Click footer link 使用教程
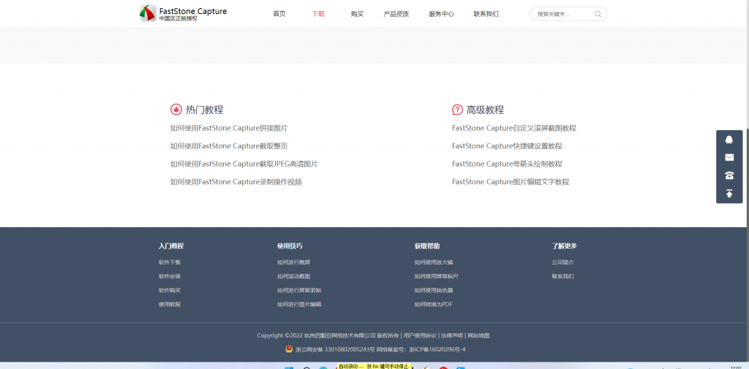 point(170,304)
